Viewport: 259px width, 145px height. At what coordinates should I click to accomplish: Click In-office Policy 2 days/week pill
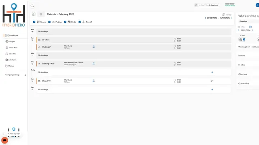coord(207,5)
